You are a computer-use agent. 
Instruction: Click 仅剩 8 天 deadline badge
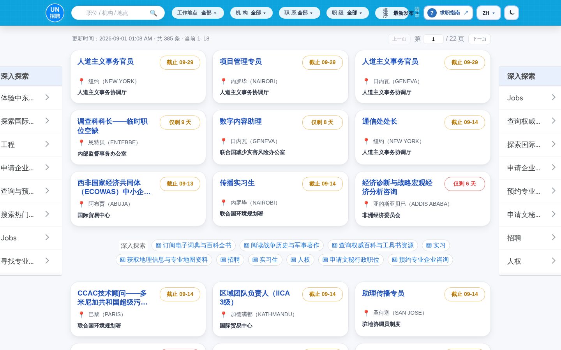(x=323, y=122)
